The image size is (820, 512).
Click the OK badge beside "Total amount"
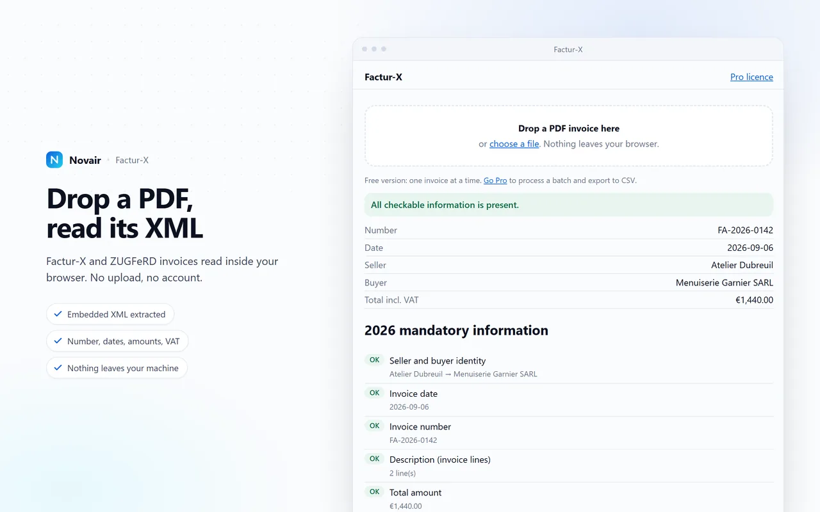click(375, 492)
